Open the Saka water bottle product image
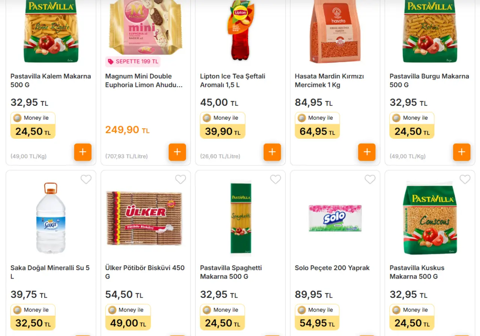The width and height of the screenshot is (480, 336). tap(51, 219)
